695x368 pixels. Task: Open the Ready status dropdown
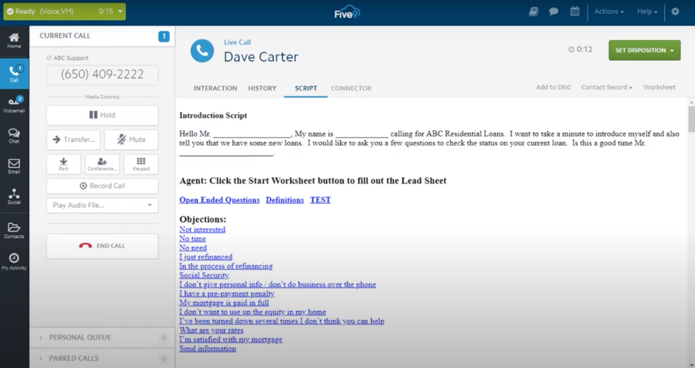click(x=65, y=11)
